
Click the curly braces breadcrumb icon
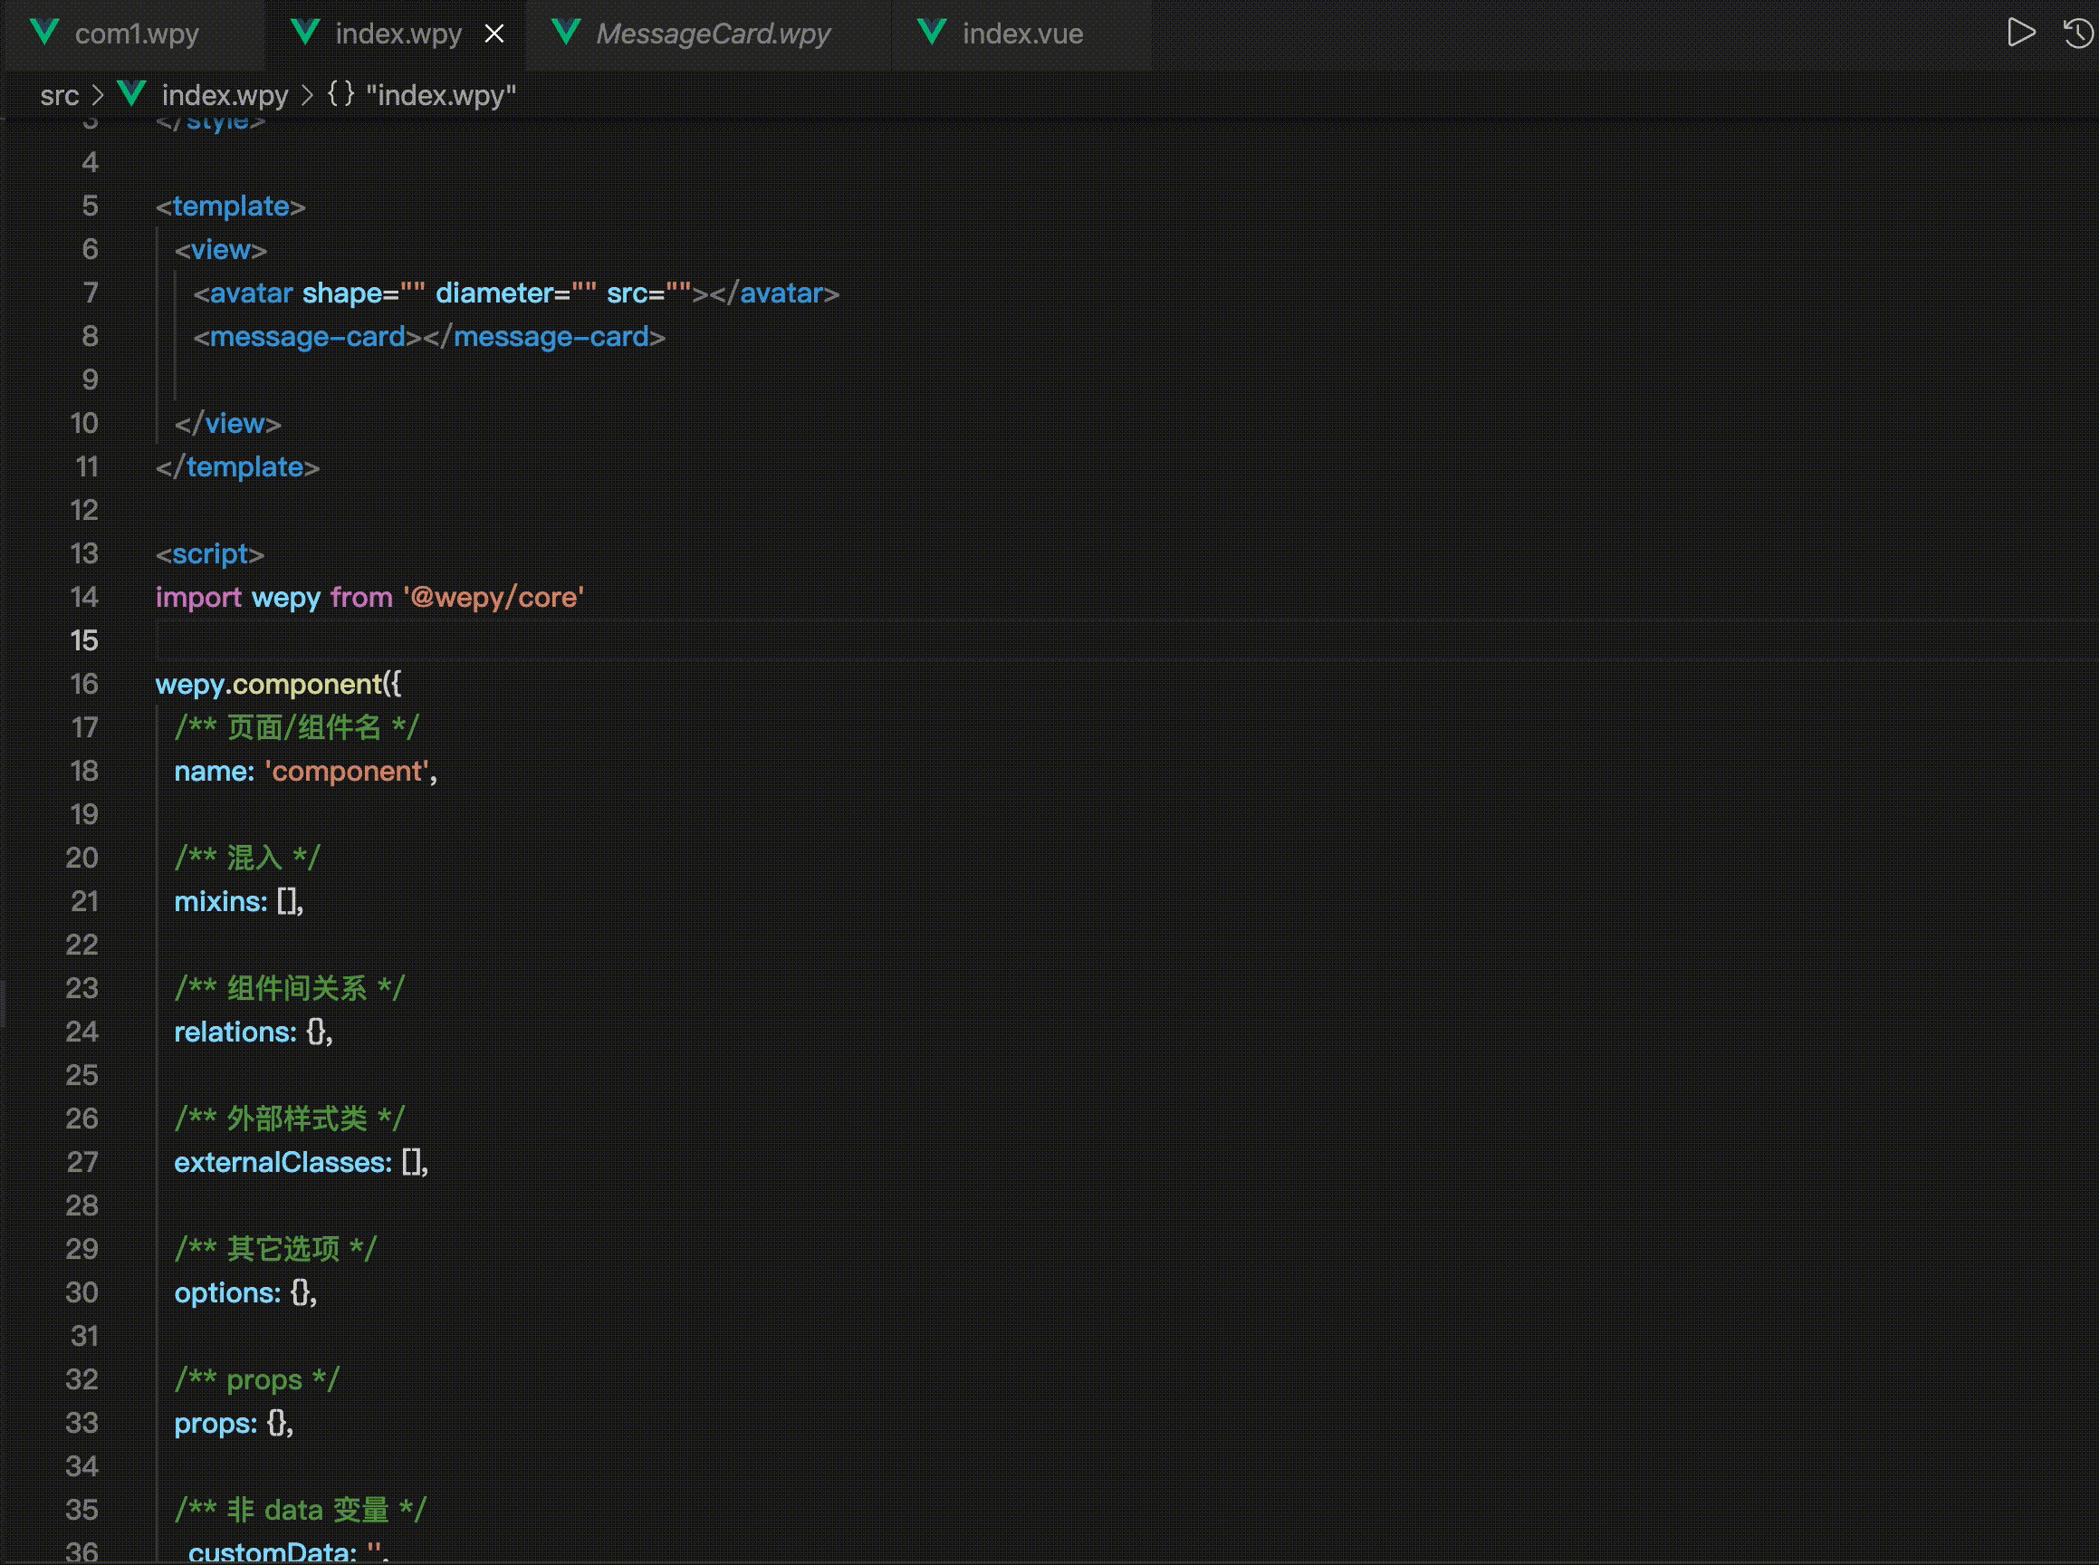click(x=341, y=94)
